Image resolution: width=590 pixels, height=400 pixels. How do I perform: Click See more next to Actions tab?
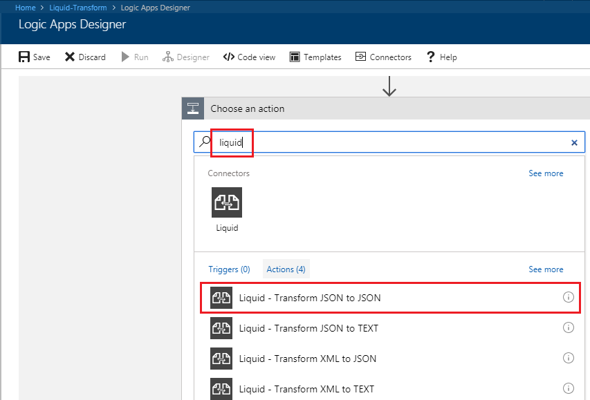546,269
